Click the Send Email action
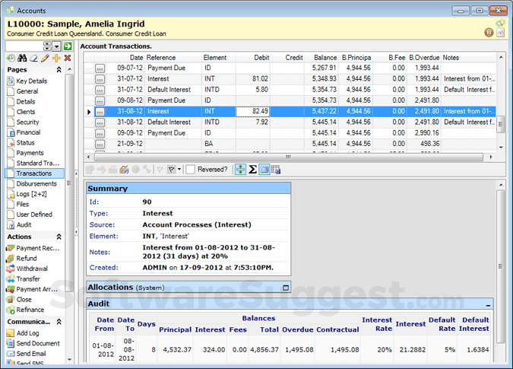513x369 pixels. click(x=31, y=354)
